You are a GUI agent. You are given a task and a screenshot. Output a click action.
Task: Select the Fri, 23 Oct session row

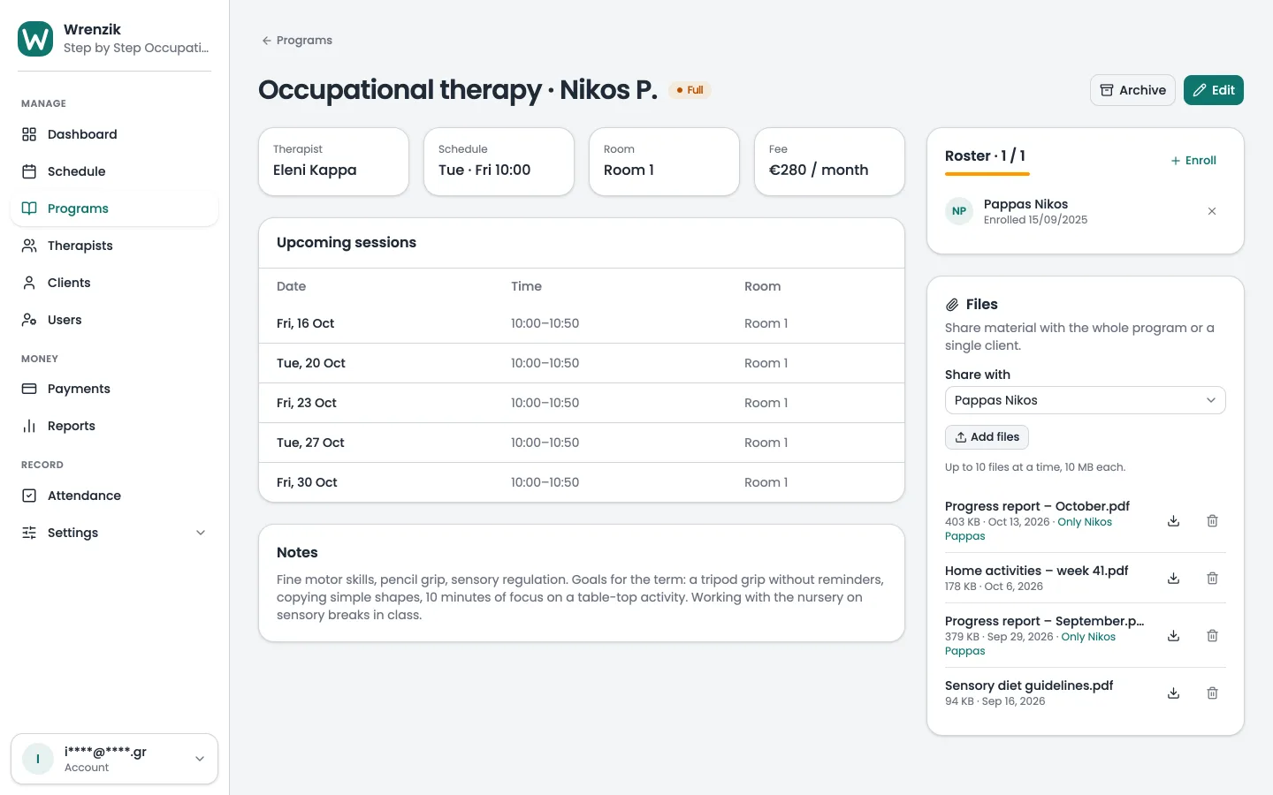pyautogui.click(x=582, y=403)
